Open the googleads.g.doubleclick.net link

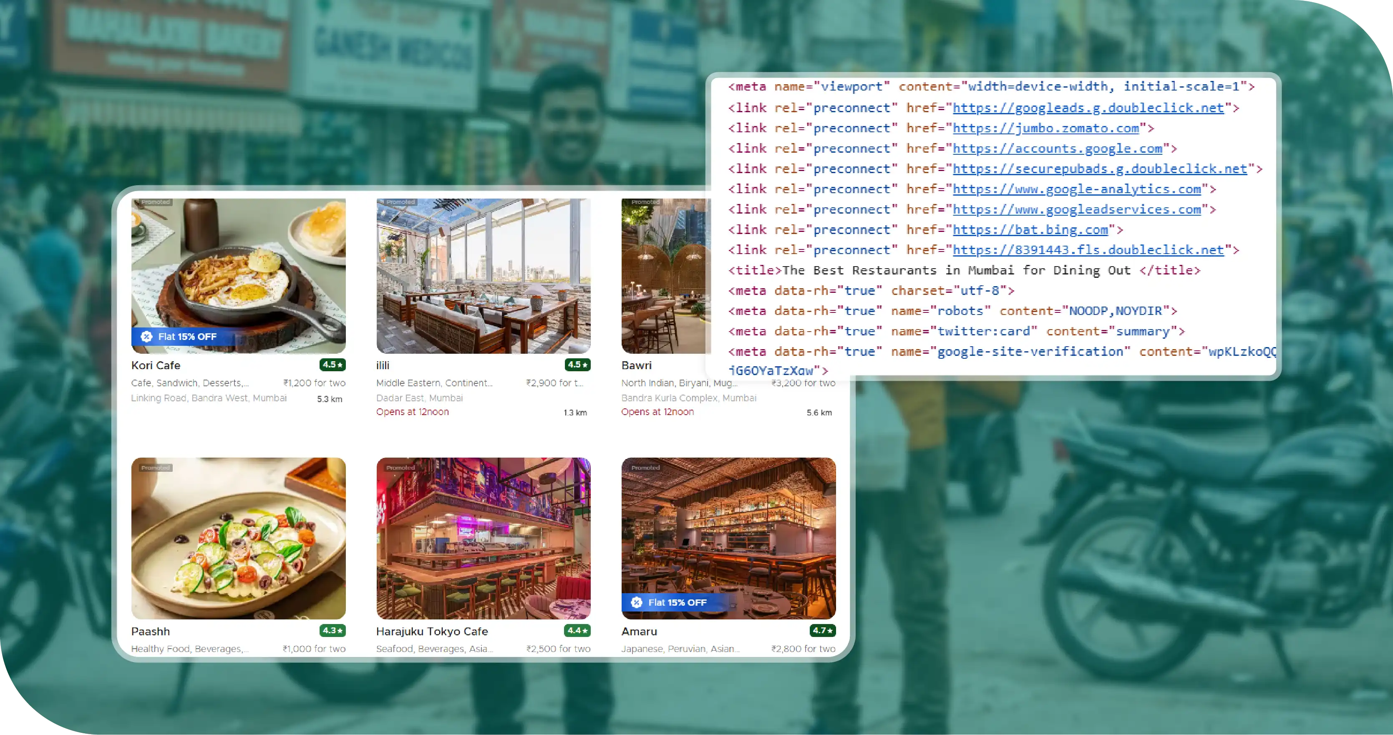click(x=1088, y=108)
